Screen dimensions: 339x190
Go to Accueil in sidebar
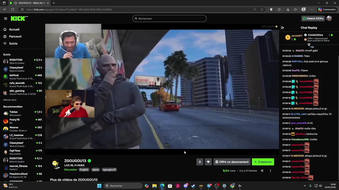click(x=14, y=30)
